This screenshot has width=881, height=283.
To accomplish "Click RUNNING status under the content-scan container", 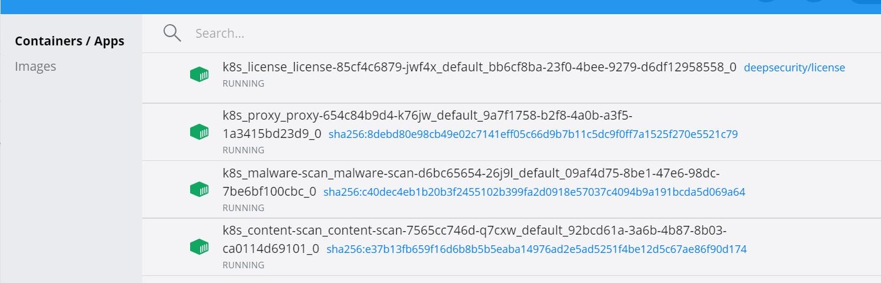I will [x=243, y=265].
